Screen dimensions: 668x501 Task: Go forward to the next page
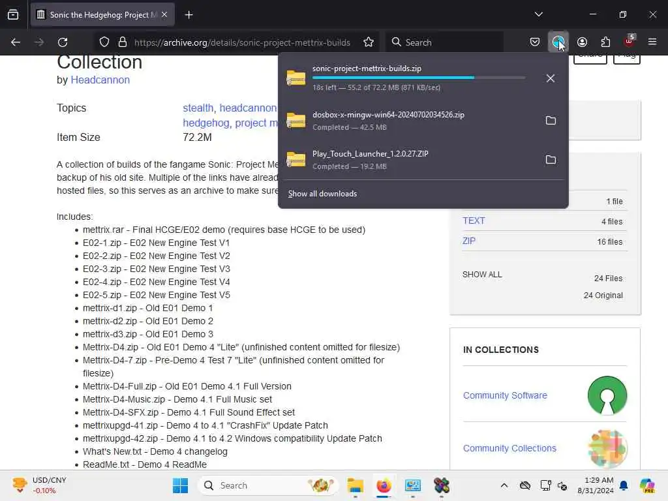pyautogui.click(x=39, y=42)
